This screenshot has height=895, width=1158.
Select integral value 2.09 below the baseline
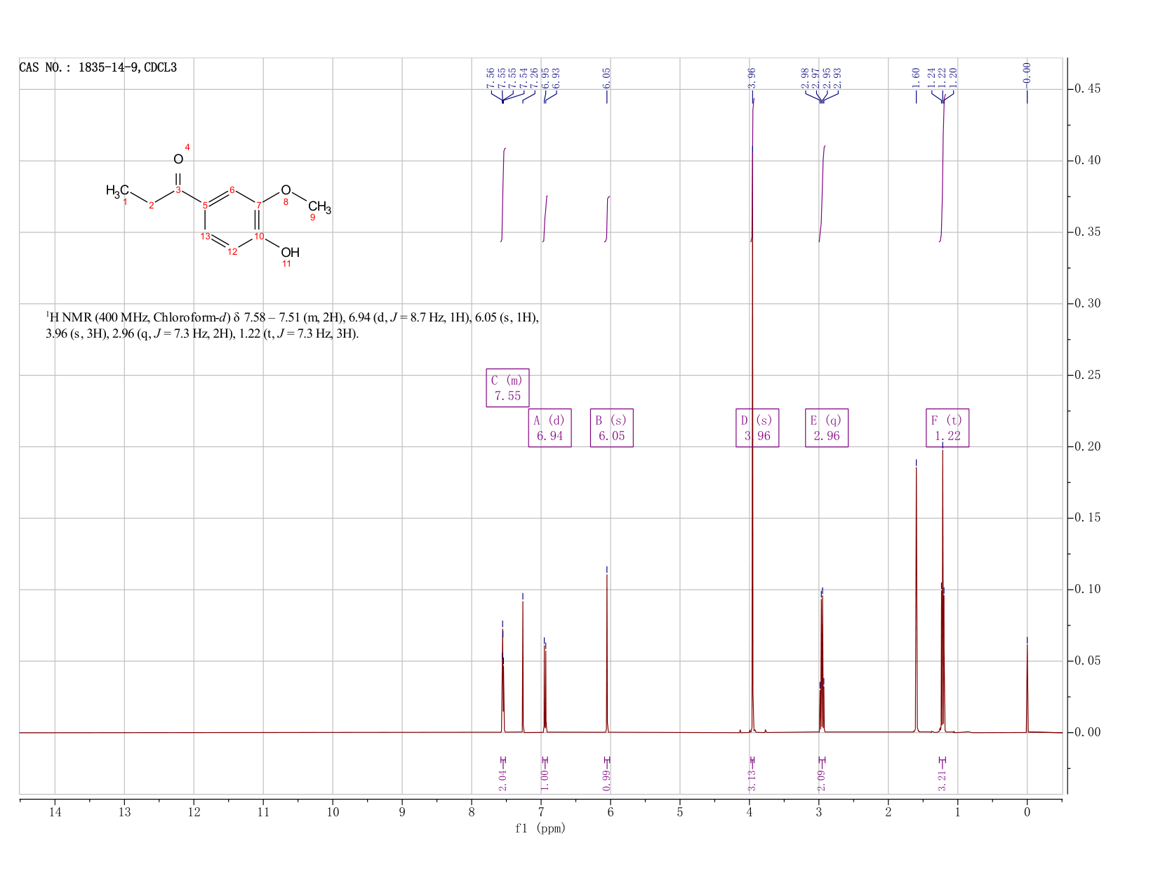point(822,780)
